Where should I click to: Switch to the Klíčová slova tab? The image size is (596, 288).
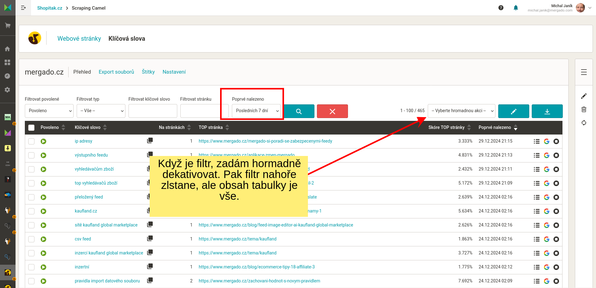tap(127, 39)
